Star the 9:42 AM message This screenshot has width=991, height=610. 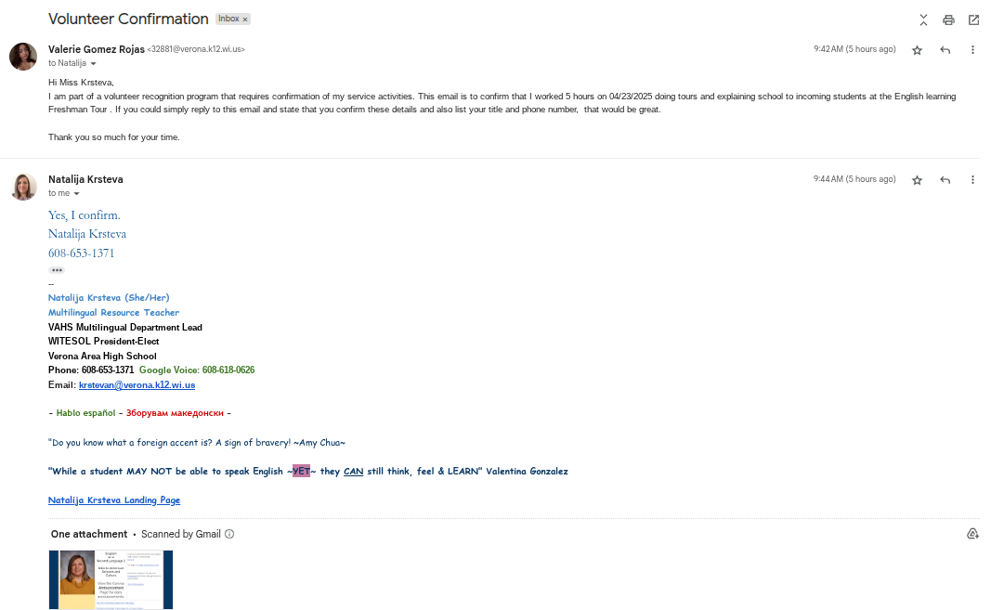(x=918, y=50)
